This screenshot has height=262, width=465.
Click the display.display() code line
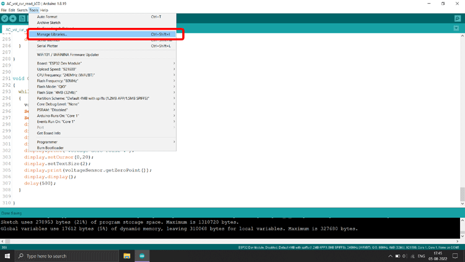(50, 177)
